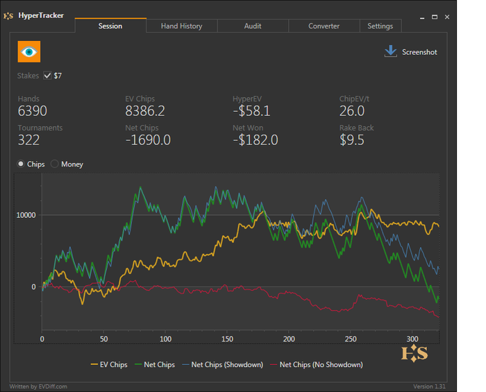This screenshot has width=486, height=392.
Task: Close the HyperTracker window
Action: point(446,16)
